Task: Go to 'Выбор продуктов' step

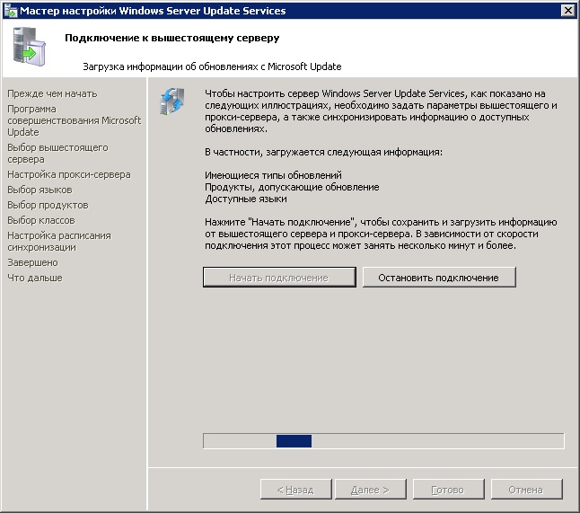Action: coord(48,205)
